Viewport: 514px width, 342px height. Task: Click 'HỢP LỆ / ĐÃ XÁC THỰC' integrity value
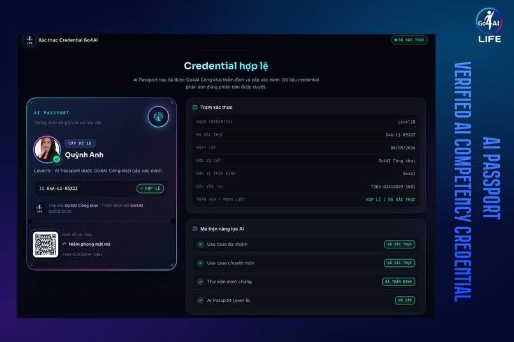(391, 199)
